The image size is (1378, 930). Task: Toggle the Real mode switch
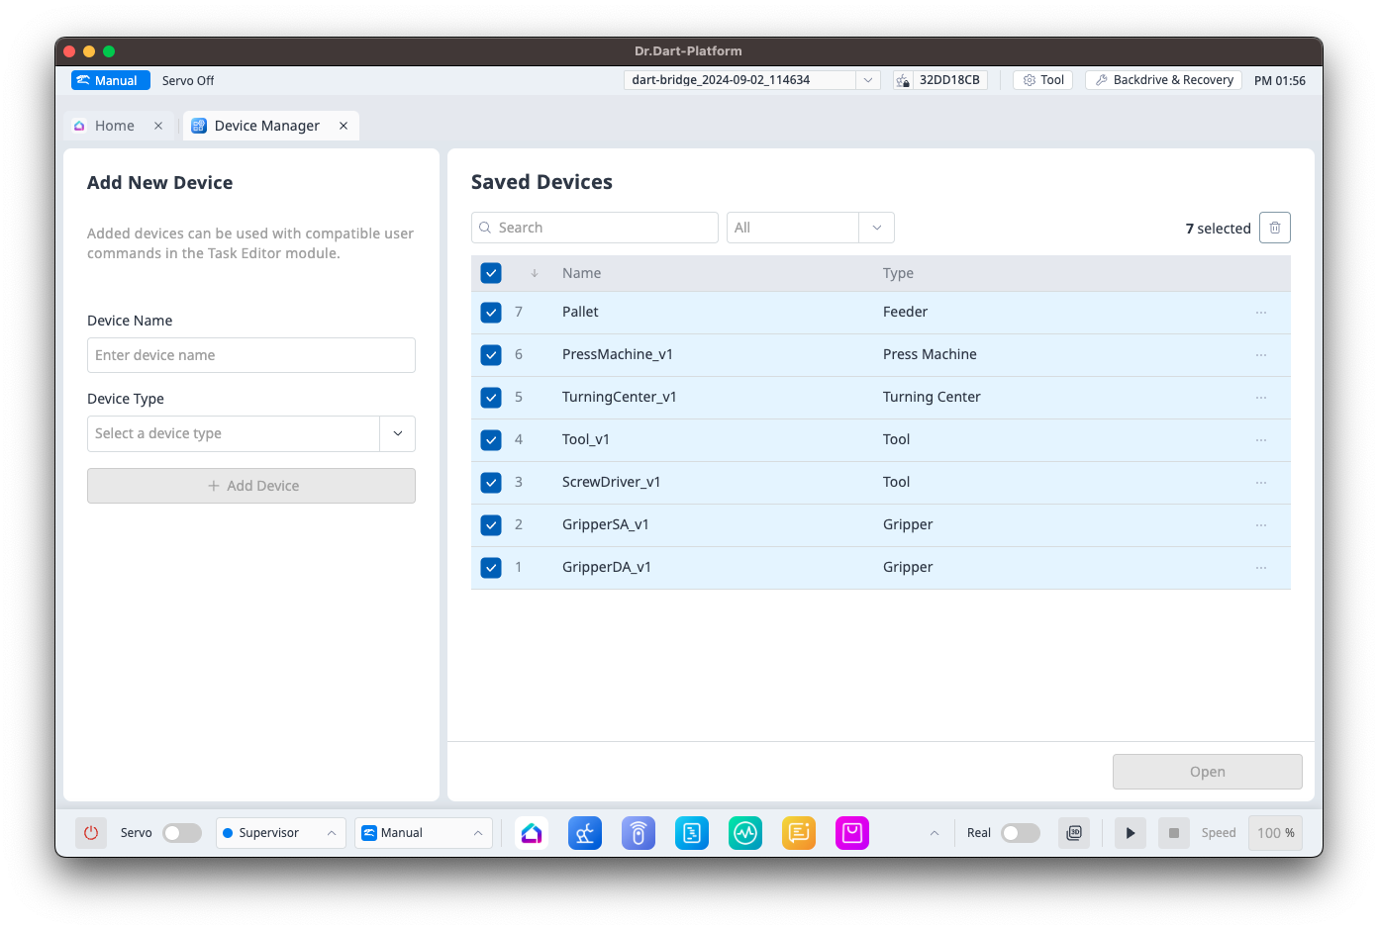pyautogui.click(x=1020, y=833)
